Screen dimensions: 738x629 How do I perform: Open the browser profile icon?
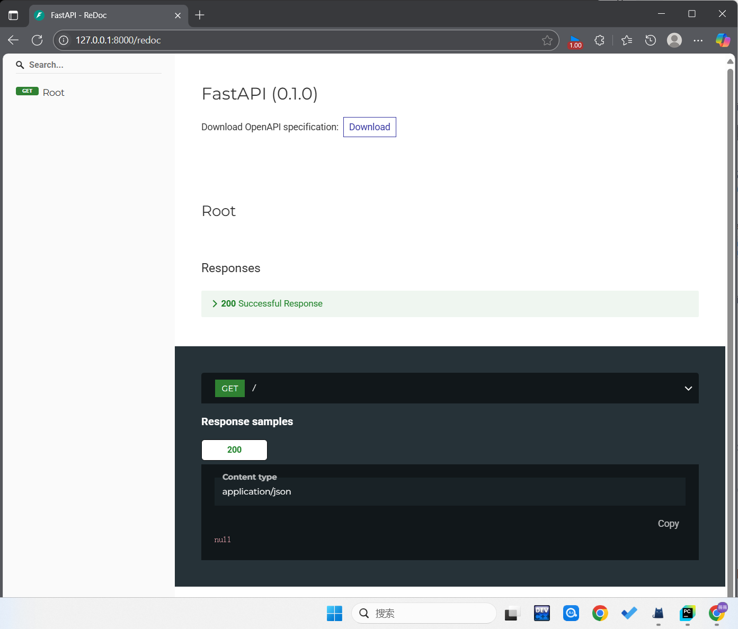coord(674,40)
